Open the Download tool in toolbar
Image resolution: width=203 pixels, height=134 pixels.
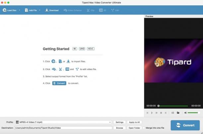pos(52,10)
